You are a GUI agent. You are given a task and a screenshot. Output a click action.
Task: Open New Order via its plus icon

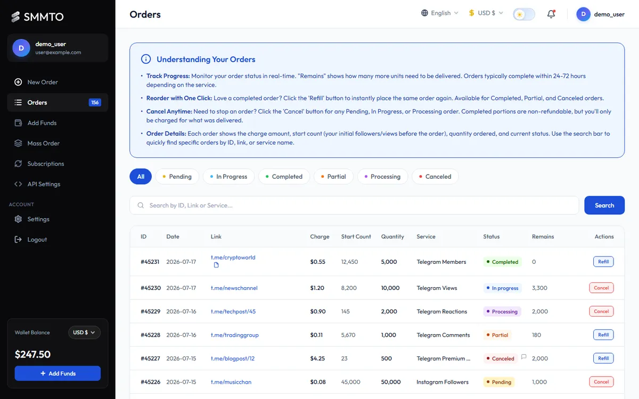click(18, 82)
